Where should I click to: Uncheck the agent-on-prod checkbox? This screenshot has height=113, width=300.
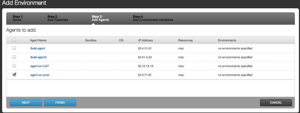(x=14, y=75)
